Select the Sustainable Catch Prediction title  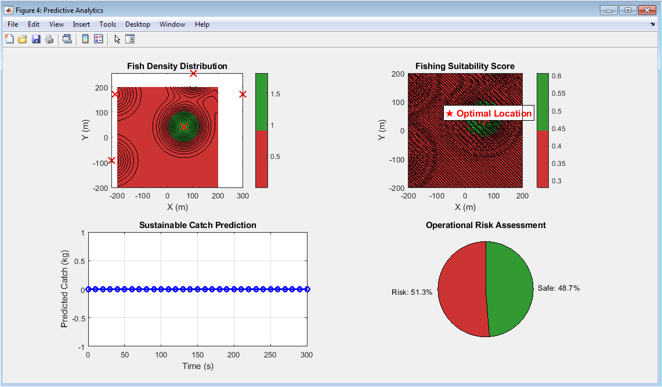point(197,225)
